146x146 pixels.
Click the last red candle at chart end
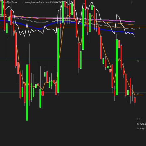135,100
